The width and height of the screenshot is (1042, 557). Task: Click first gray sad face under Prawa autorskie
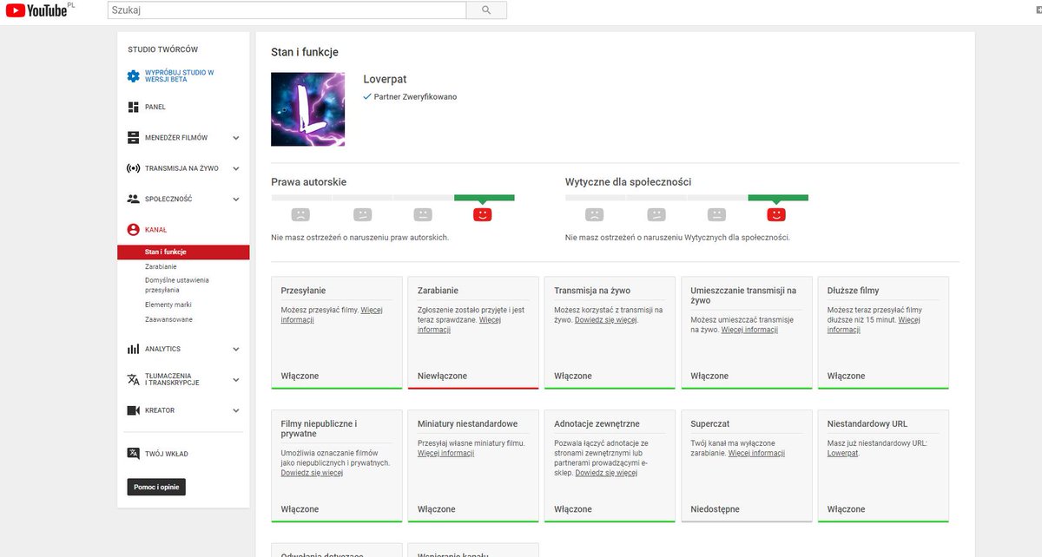(x=300, y=213)
